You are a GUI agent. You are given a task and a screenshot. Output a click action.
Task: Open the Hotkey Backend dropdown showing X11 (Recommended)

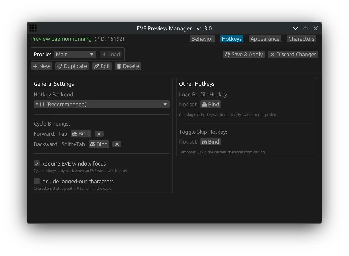(102, 104)
